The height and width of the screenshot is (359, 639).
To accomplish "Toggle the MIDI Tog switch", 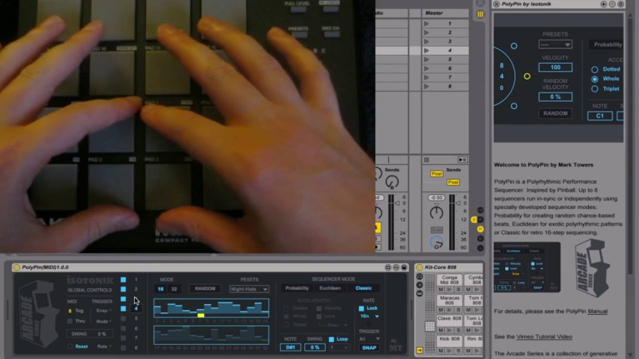I will (70, 311).
